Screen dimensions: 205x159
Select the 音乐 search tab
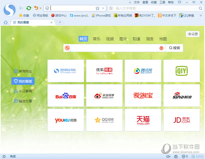pyautogui.click(x=97, y=39)
